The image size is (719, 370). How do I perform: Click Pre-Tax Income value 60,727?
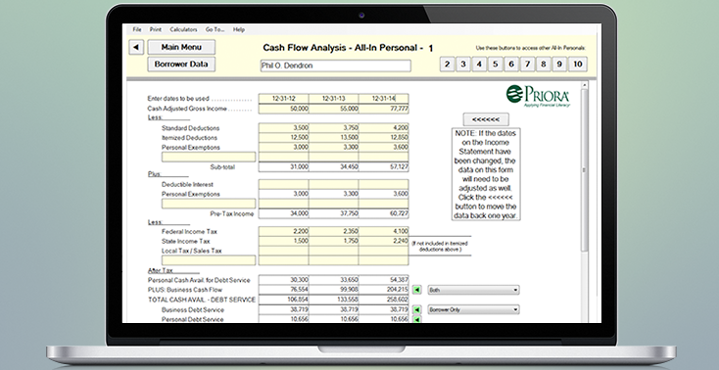[383, 213]
